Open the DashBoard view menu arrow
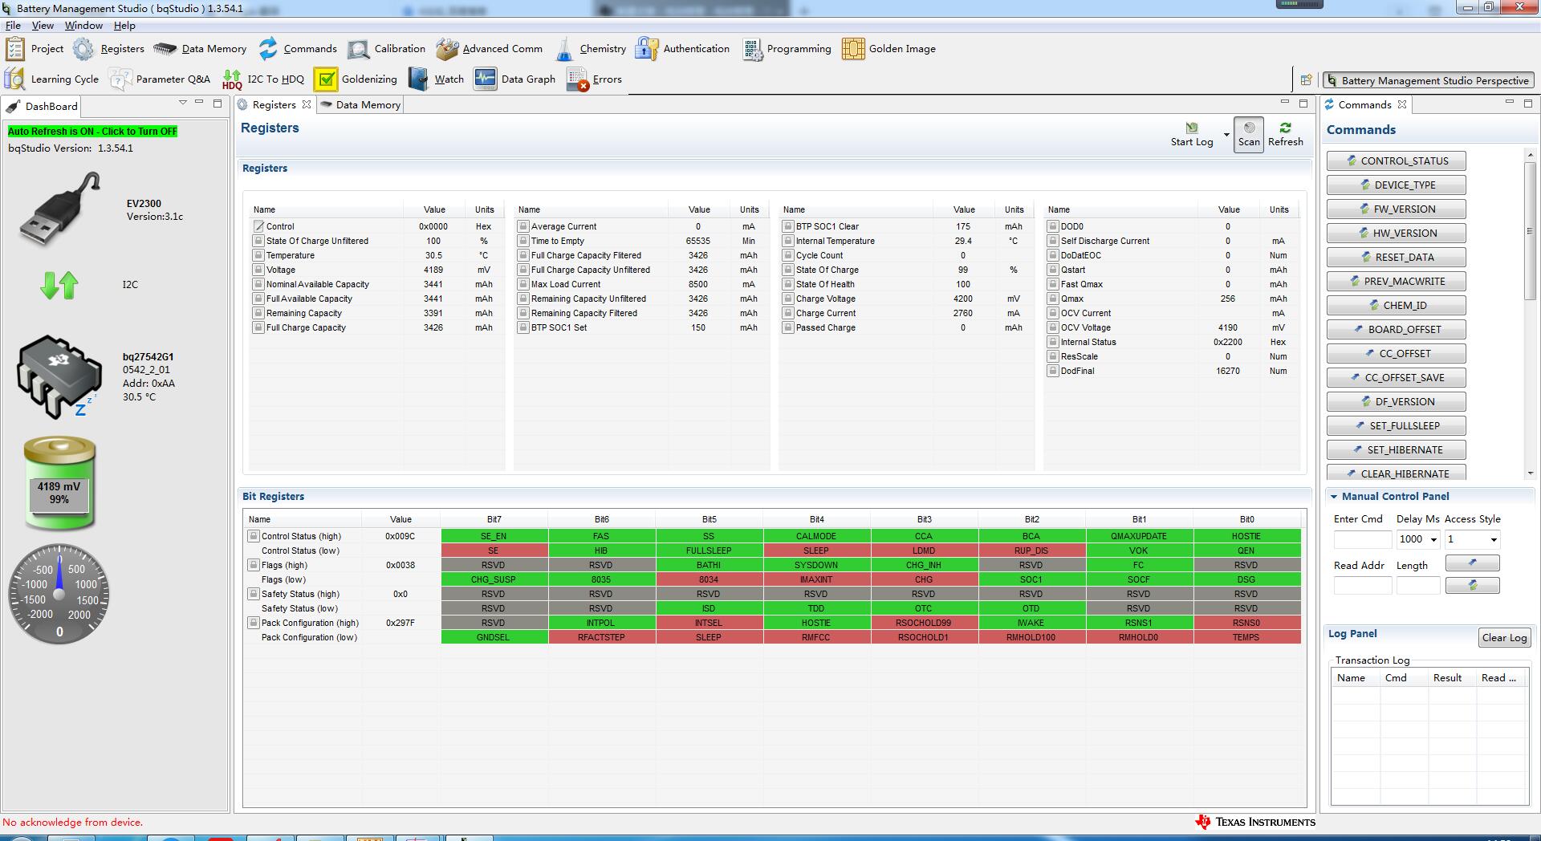Image resolution: width=1541 pixels, height=841 pixels. coord(183,103)
